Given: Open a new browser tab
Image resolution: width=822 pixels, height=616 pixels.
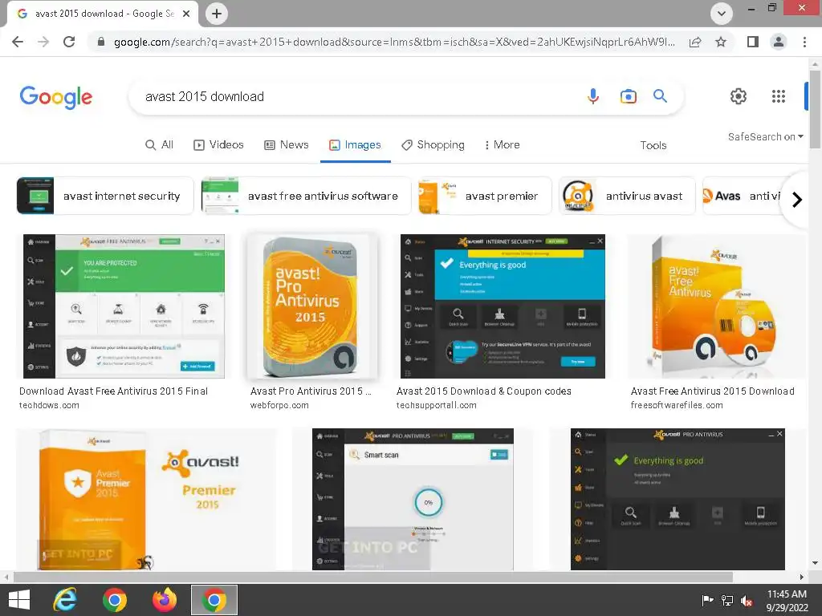Looking at the screenshot, I should click(x=217, y=14).
